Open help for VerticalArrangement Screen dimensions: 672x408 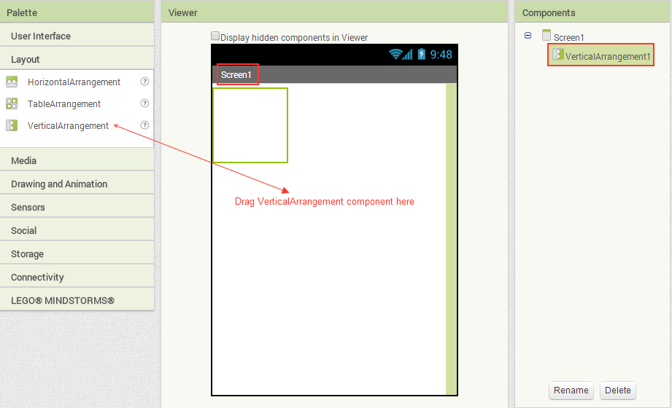(144, 125)
